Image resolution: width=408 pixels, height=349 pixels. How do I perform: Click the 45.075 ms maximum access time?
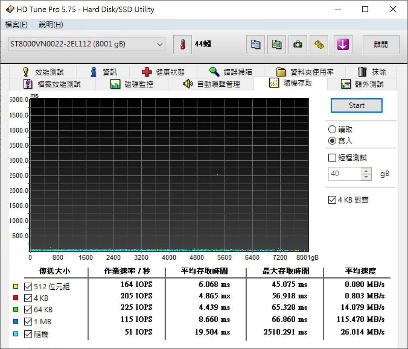pos(290,284)
